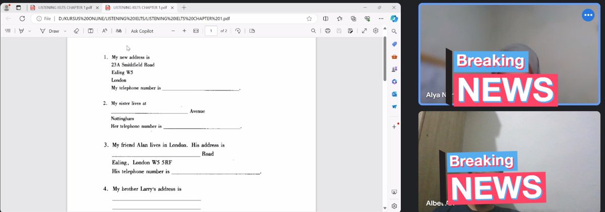Viewport: 605px width, 212px height.
Task: Open Copilot icon in Edge toolbar
Action: (x=394, y=18)
